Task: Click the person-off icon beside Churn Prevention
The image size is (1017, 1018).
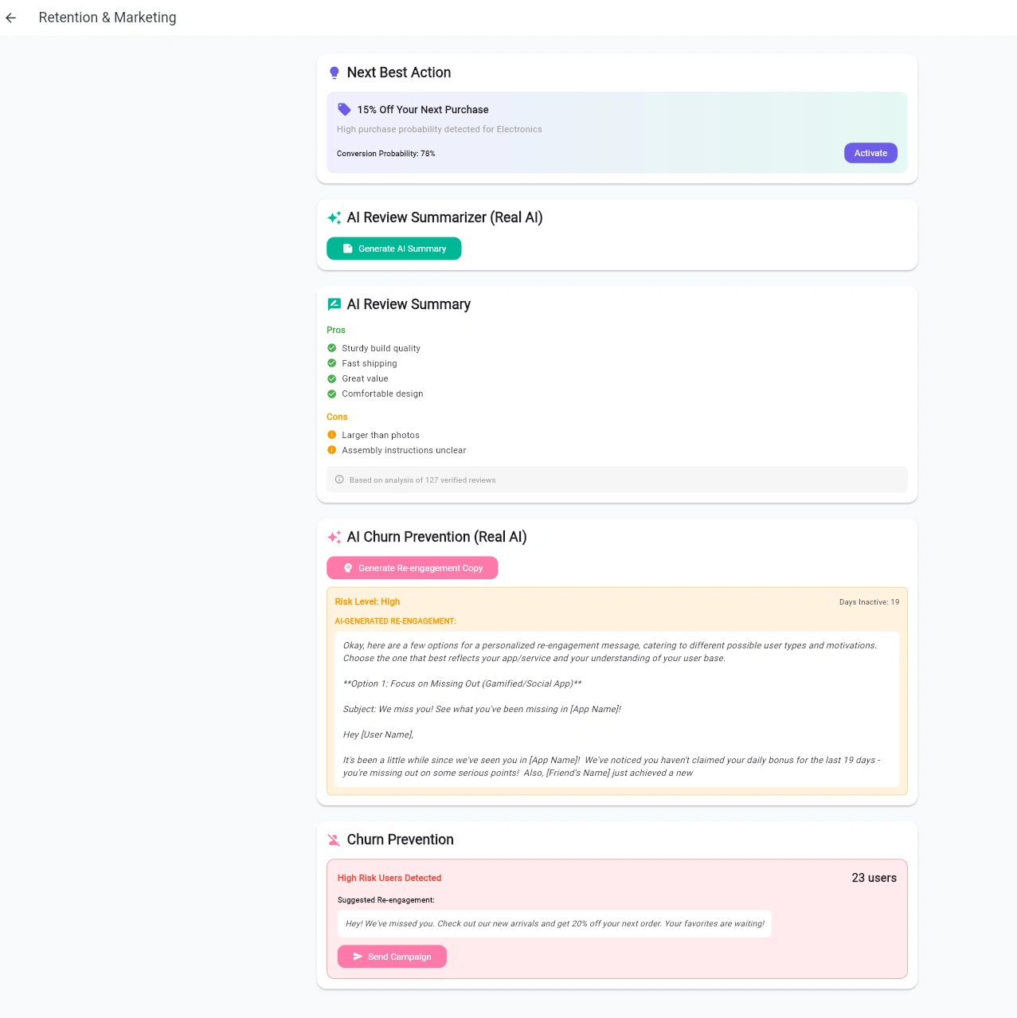Action: coord(334,840)
